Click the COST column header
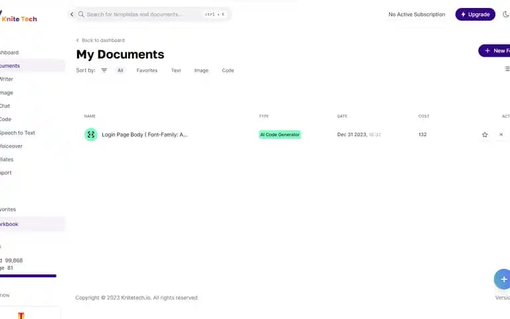Viewport: 510px width, 319px height. [424, 116]
